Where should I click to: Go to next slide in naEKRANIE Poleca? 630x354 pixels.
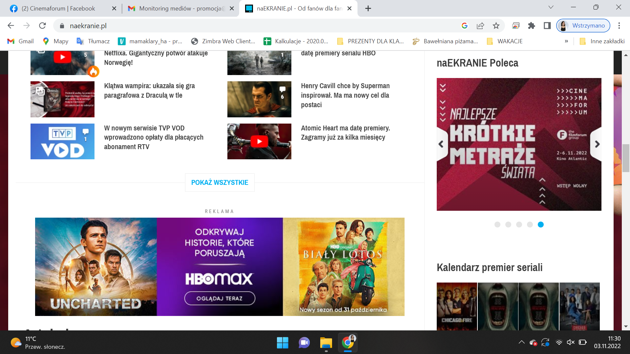[597, 144]
